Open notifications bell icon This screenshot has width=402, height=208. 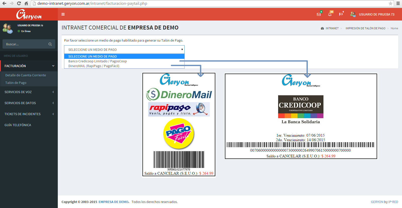coord(330,14)
